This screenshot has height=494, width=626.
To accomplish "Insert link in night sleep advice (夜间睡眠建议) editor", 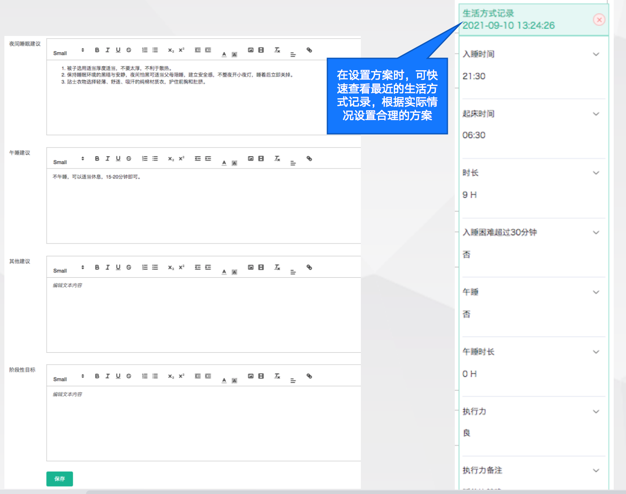I will point(309,50).
